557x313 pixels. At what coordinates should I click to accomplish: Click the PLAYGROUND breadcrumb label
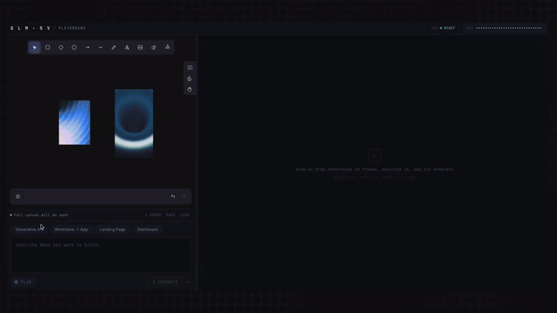[x=72, y=28]
